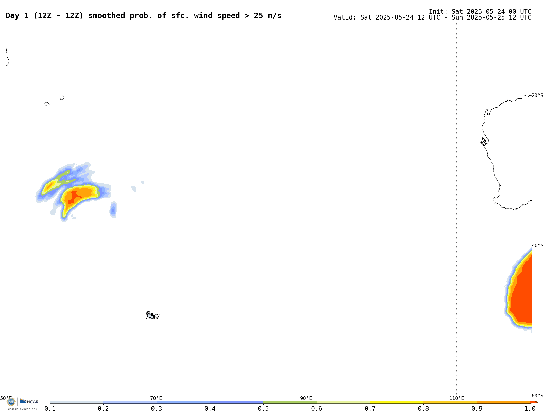Click the NCAR logo

29,401
